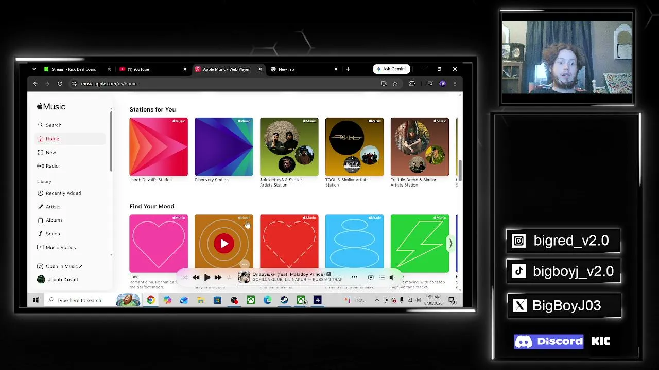Open Steam from the taskbar
659x370 pixels.
[284, 300]
